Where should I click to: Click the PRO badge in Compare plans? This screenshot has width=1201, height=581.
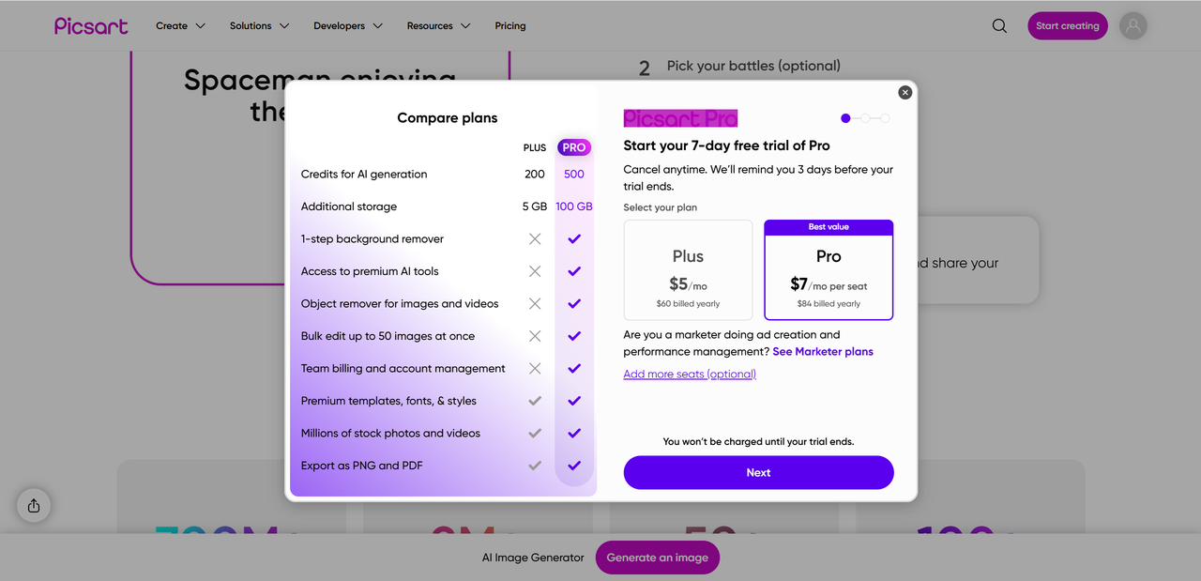point(574,147)
